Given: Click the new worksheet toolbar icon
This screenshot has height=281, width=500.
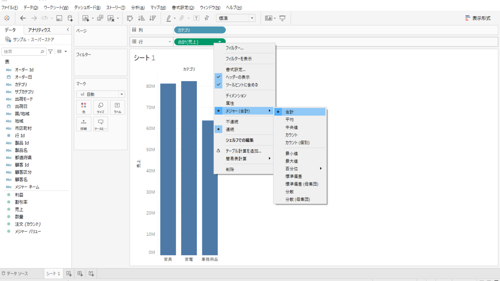Looking at the screenshot, I should coord(86,18).
